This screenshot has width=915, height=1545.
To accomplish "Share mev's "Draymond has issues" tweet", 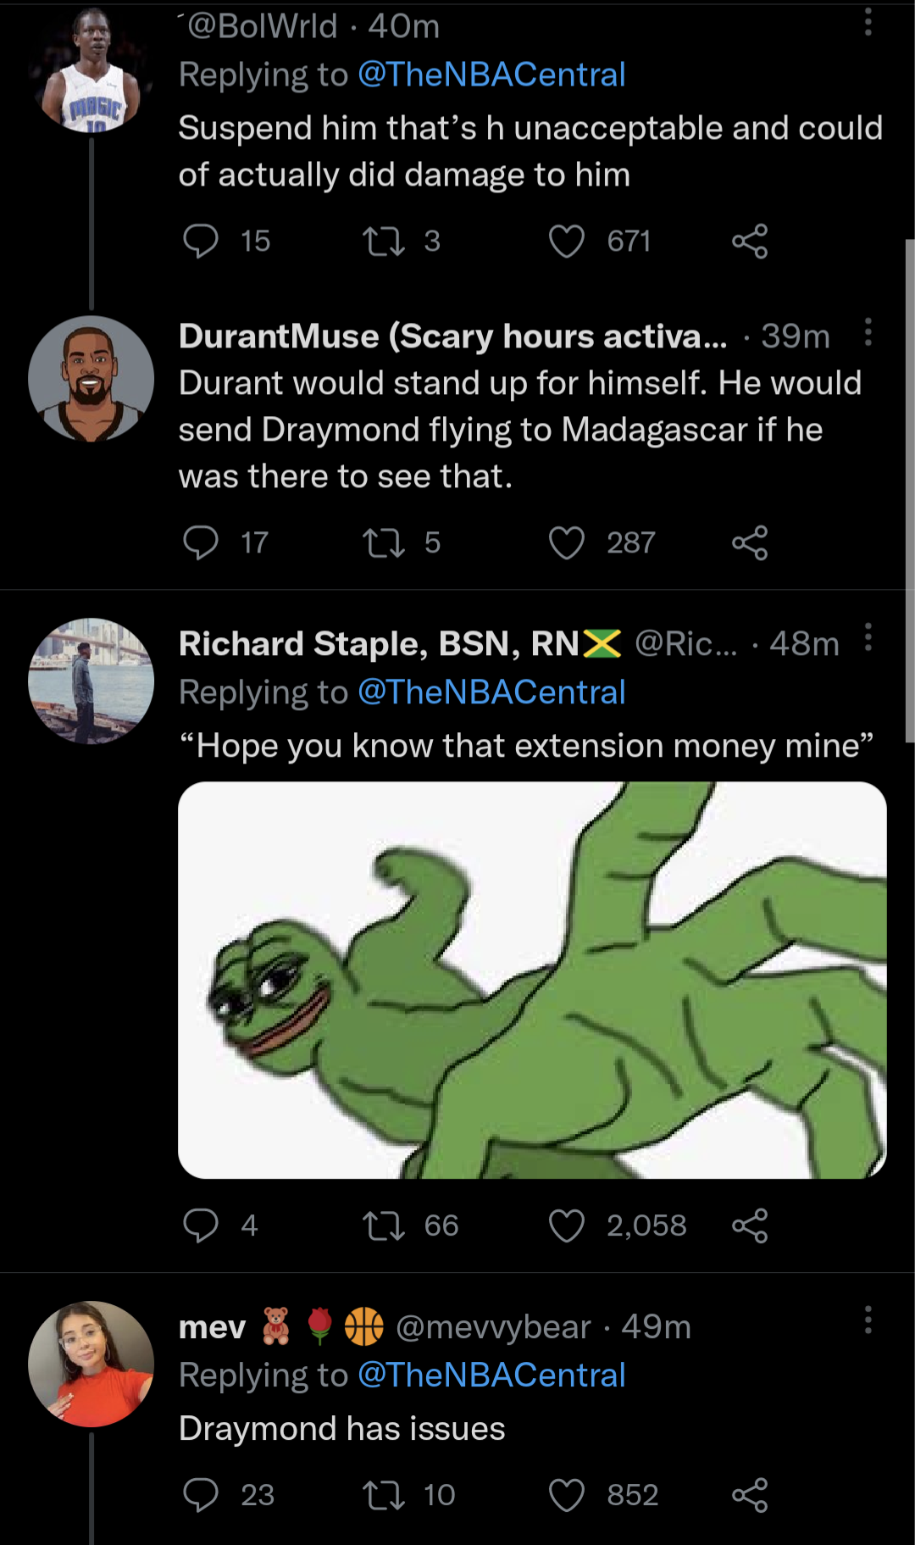I will click(750, 1495).
